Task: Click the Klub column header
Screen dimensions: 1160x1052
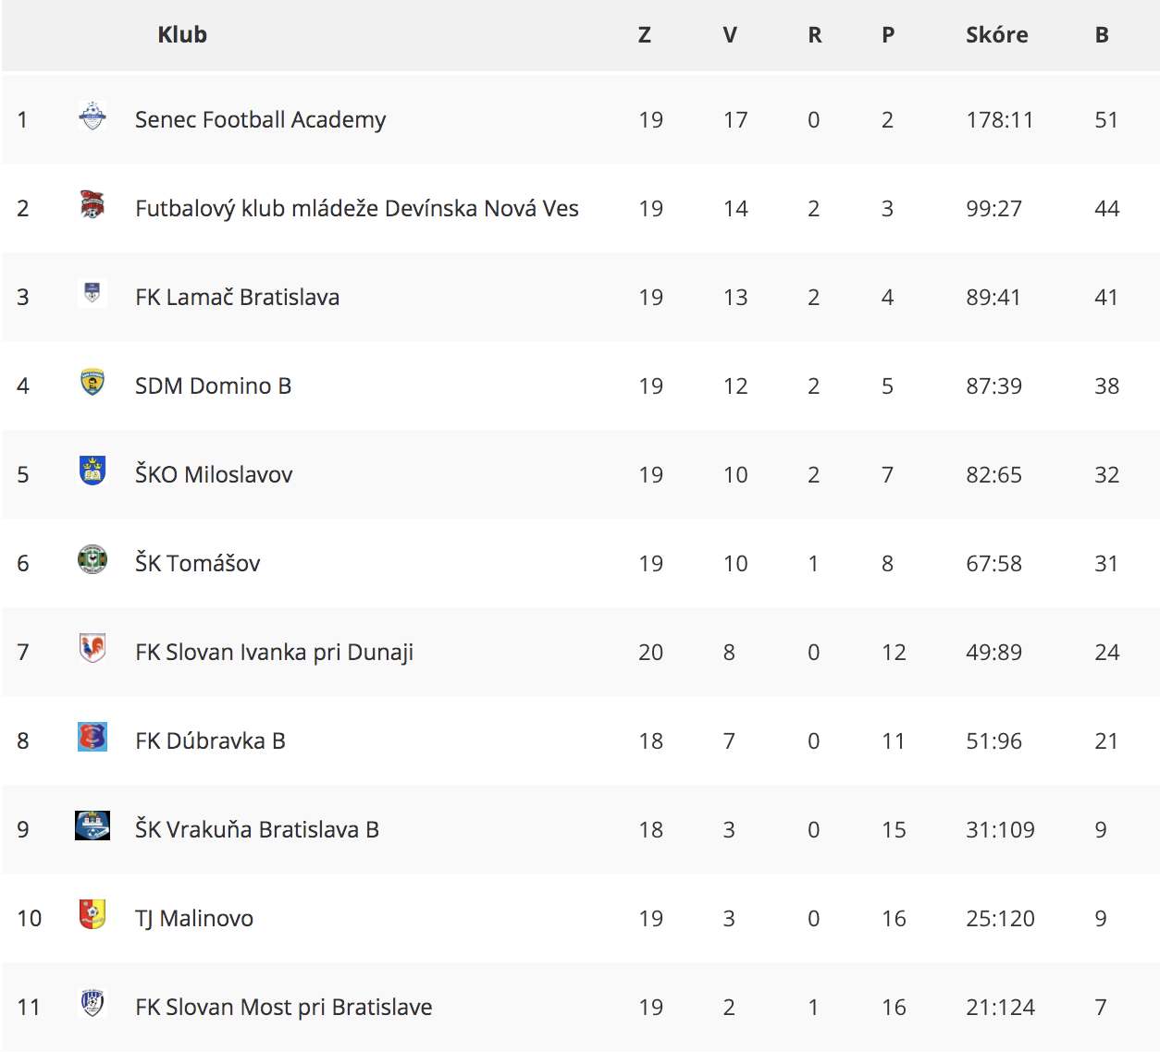Action: tap(182, 34)
